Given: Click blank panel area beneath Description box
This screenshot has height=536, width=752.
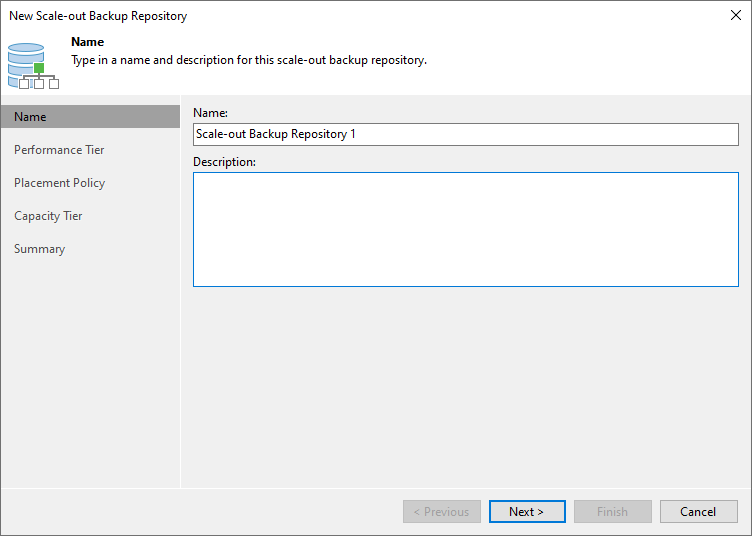Looking at the screenshot, I should pos(465,389).
